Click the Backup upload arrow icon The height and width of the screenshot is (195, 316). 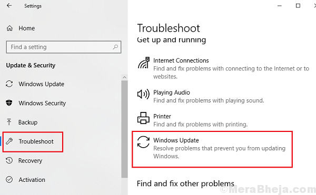[x=9, y=122]
